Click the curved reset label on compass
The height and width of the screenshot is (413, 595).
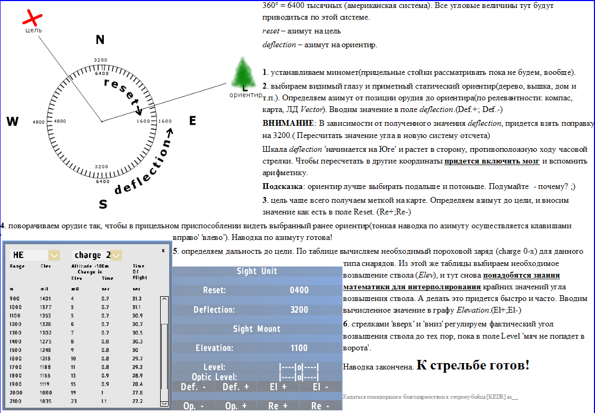(x=124, y=96)
